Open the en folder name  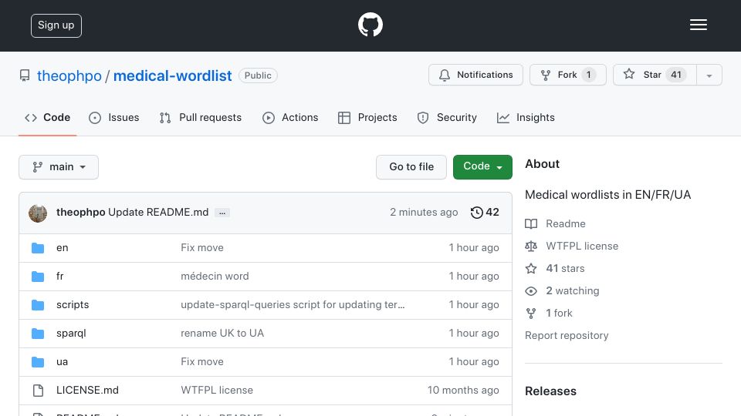(x=63, y=247)
